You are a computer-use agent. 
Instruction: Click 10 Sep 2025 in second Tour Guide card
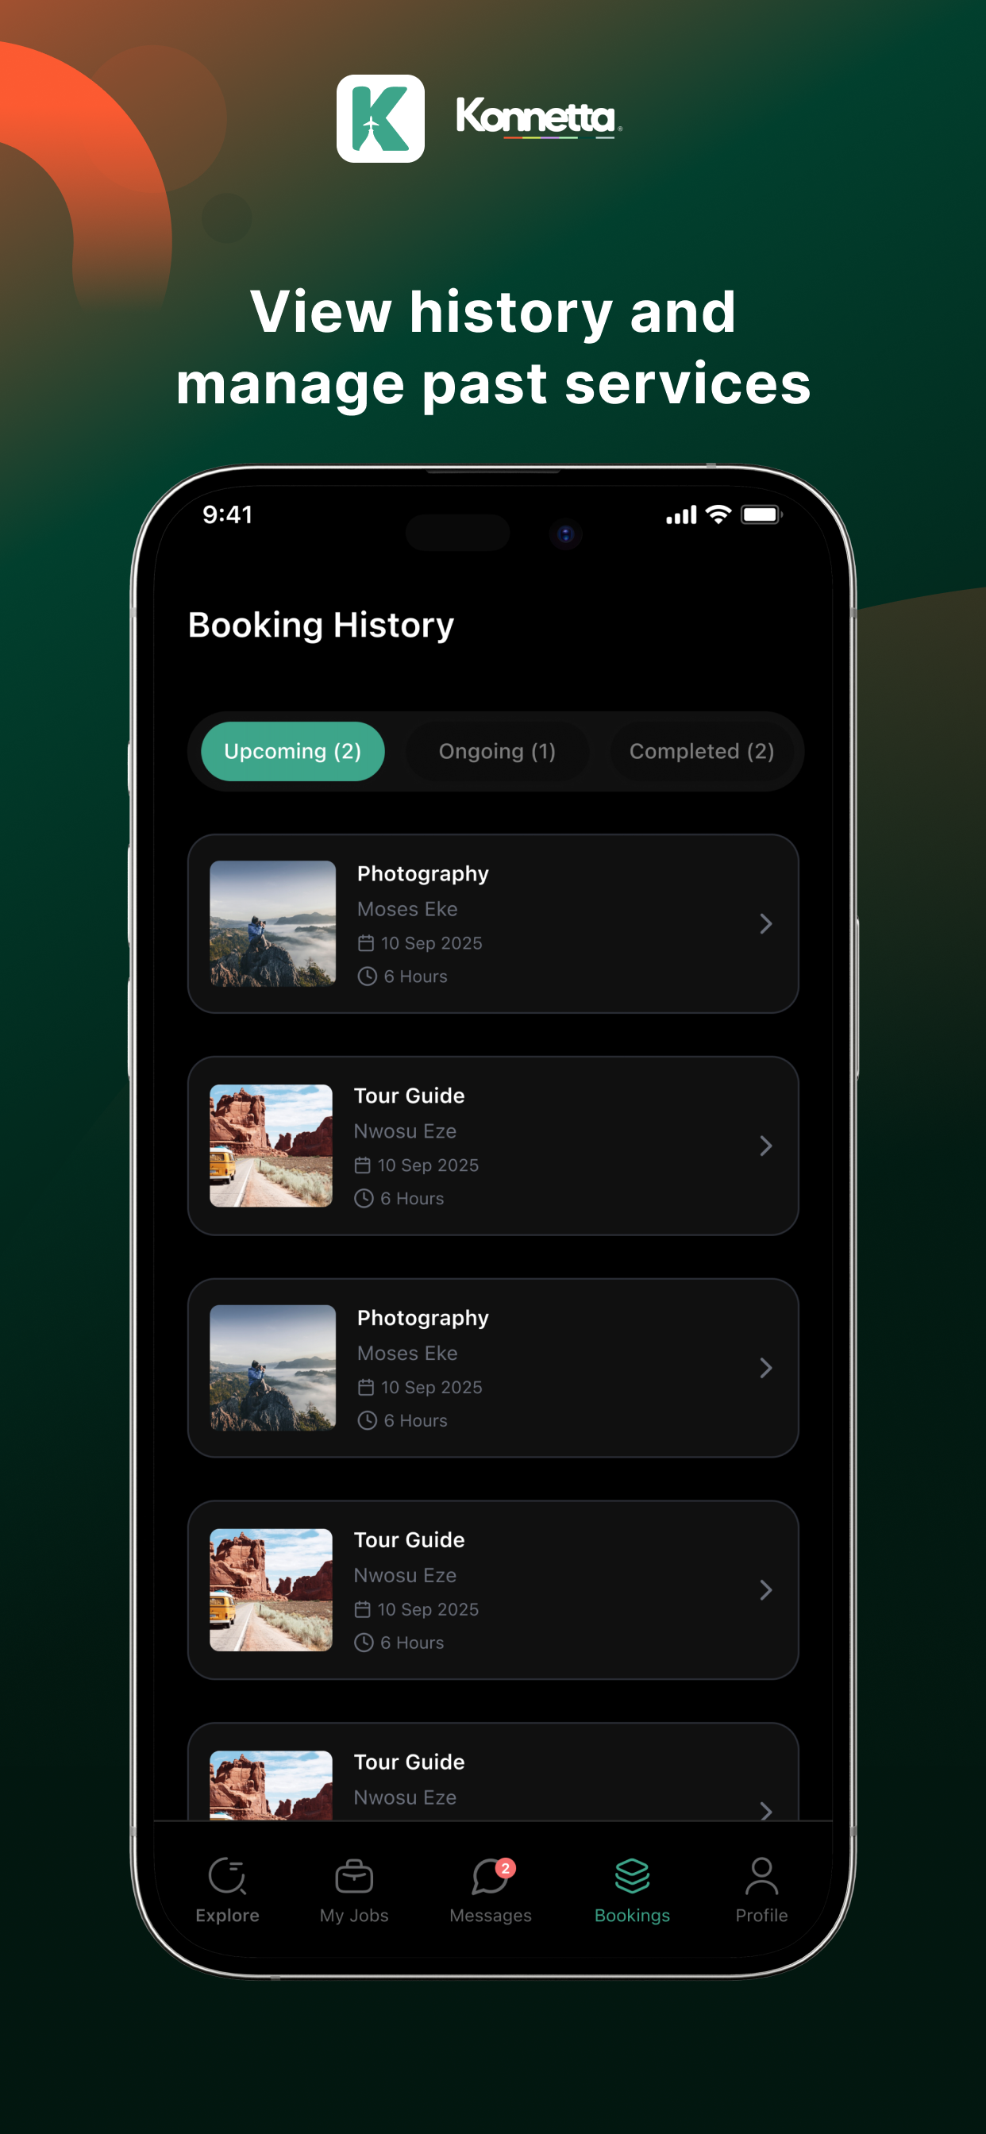[429, 1608]
